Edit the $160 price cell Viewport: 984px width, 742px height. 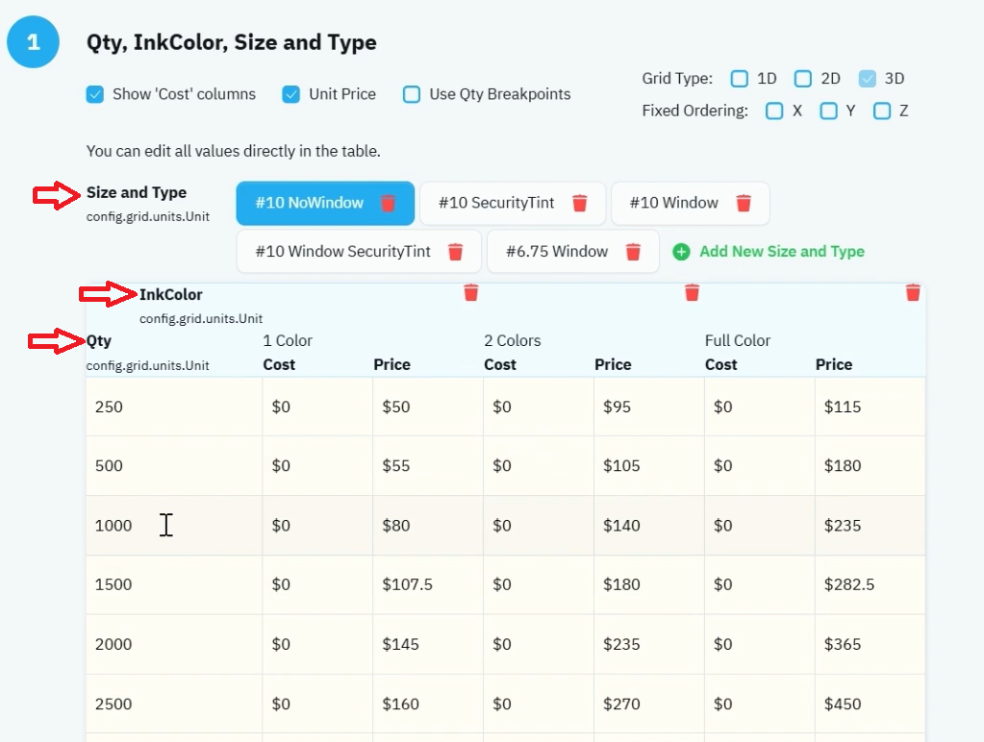coord(428,704)
